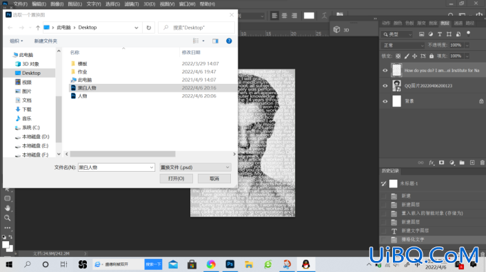486x272 pixels.
Task: Click the refresh icon beside address bar
Action: 149,27
